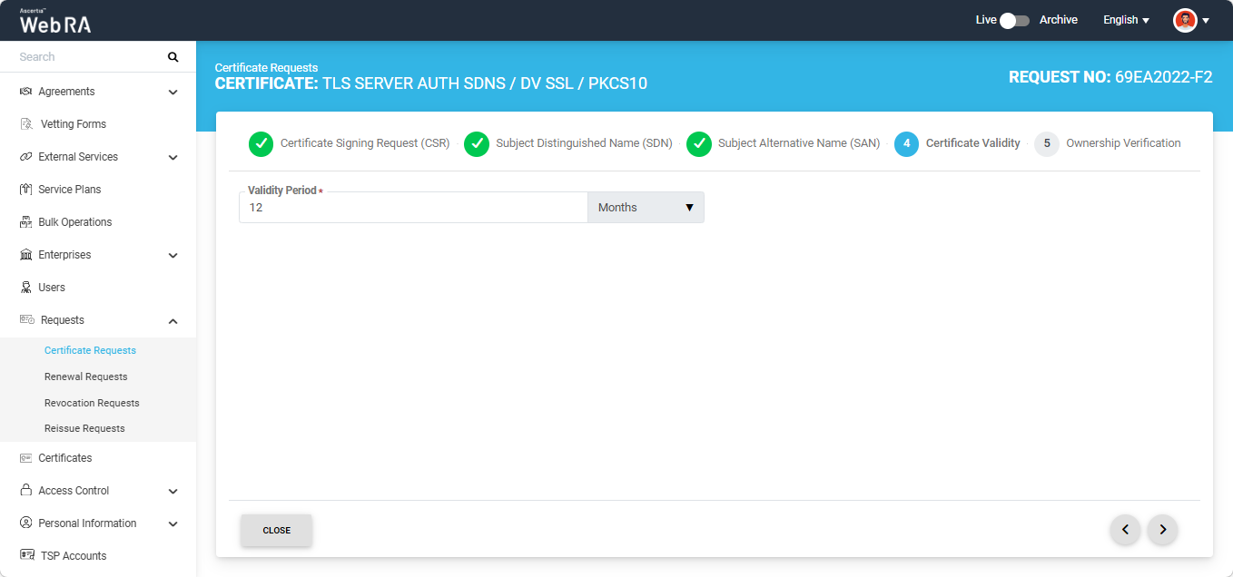Image resolution: width=1233 pixels, height=577 pixels.
Task: Expand the Personal Information chevron
Action: click(173, 523)
